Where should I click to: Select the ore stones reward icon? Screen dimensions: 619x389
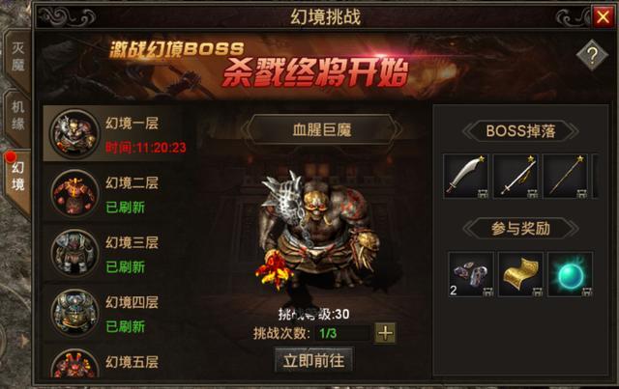pos(471,274)
